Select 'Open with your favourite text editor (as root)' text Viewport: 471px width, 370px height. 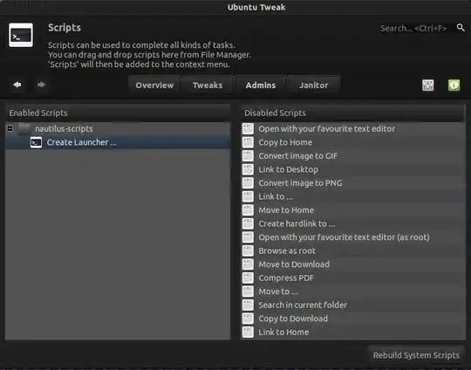pyautogui.click(x=344, y=237)
